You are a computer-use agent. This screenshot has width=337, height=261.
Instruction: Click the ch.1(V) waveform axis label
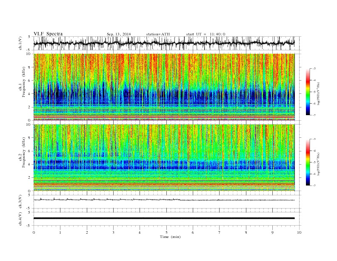tap(20, 43)
